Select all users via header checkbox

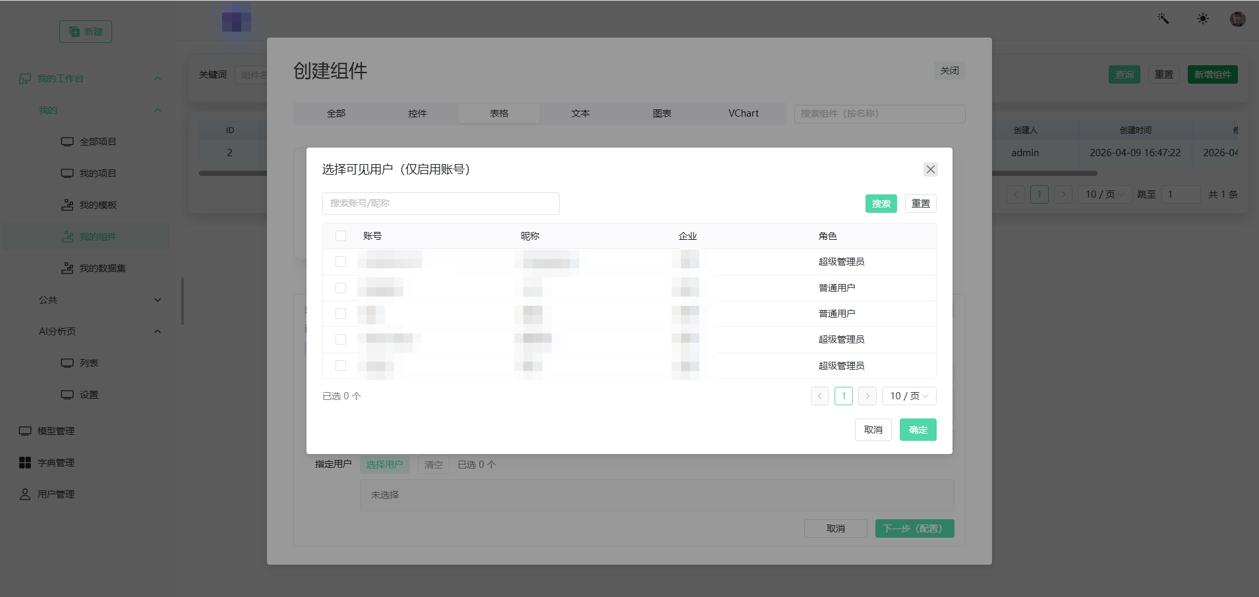(341, 236)
